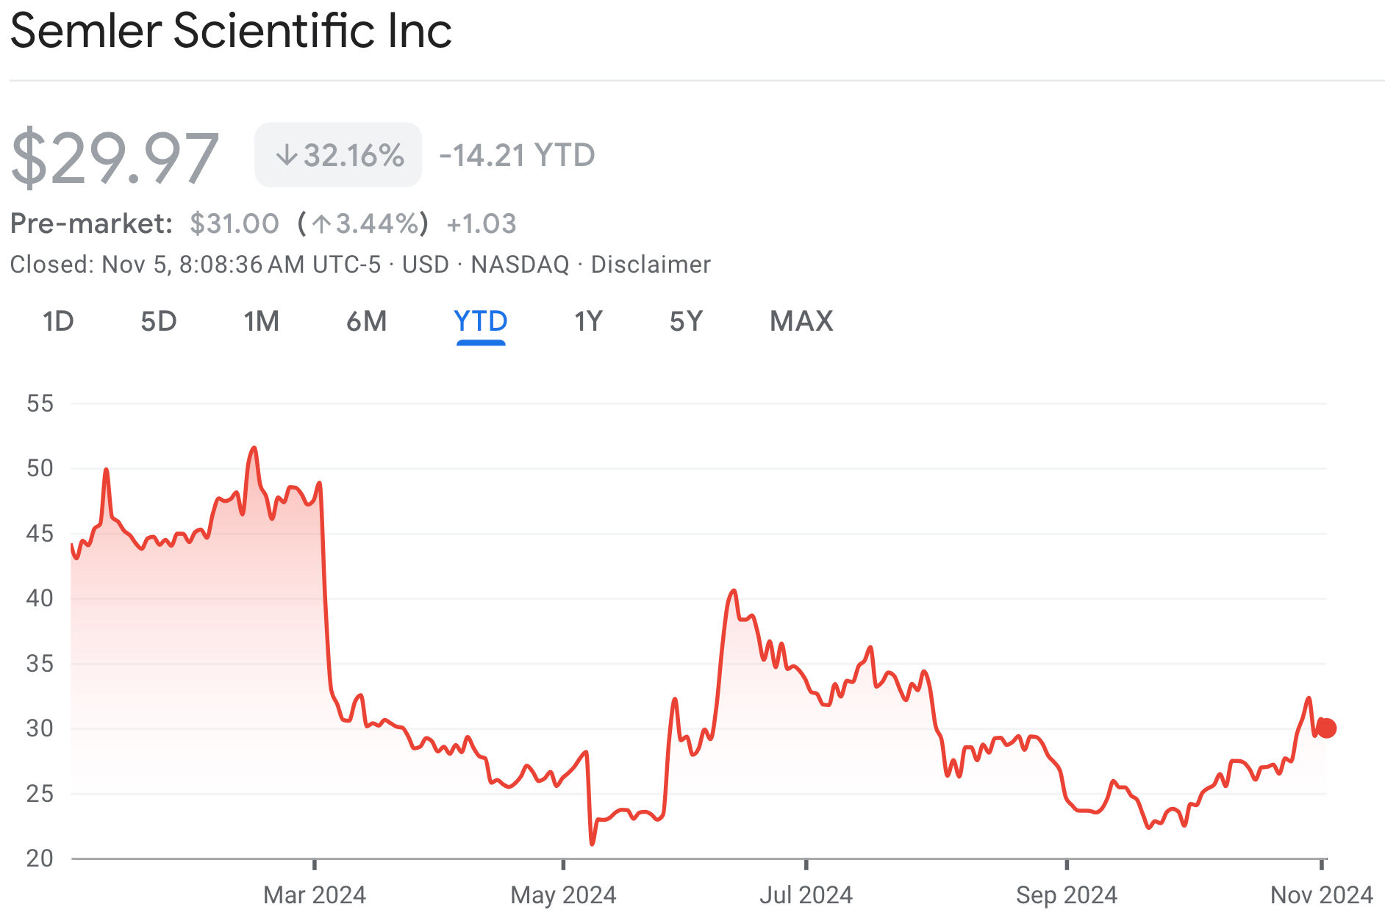This screenshot has width=1385, height=918.
Task: Select the YTD time range
Action: (x=479, y=321)
